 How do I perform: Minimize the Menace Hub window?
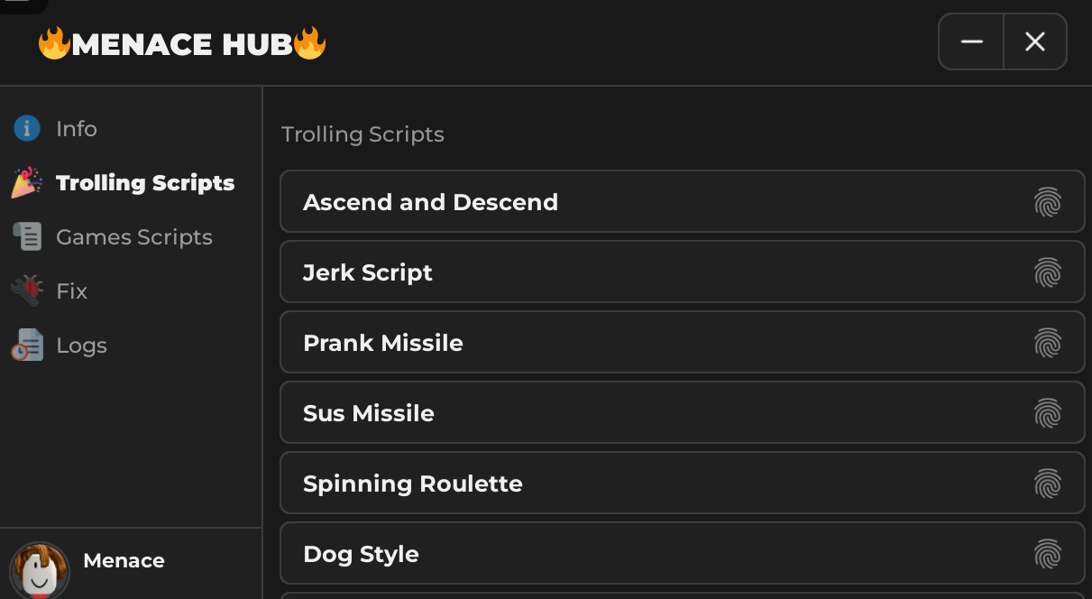click(x=971, y=41)
